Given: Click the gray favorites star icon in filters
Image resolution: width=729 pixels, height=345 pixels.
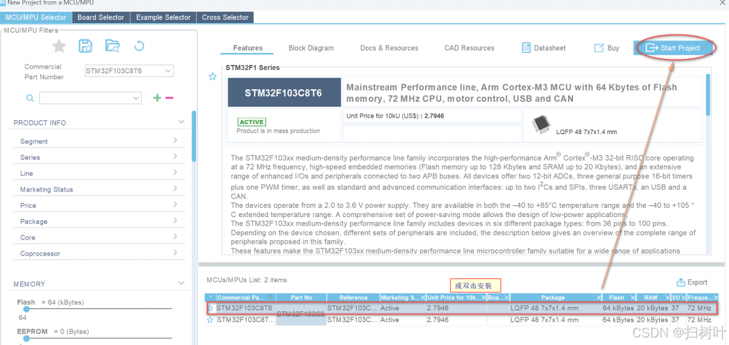Looking at the screenshot, I should tap(59, 46).
